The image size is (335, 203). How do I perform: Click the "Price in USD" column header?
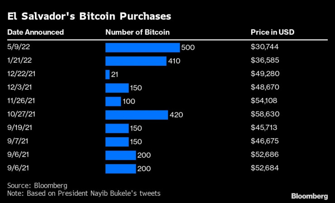[x=273, y=32]
